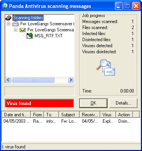Click the horizontal scrollbar thumb

point(33,80)
